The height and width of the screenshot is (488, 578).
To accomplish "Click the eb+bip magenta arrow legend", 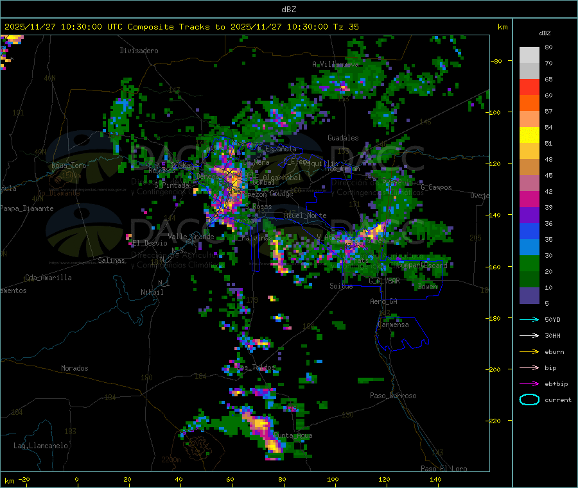I will 529,384.
